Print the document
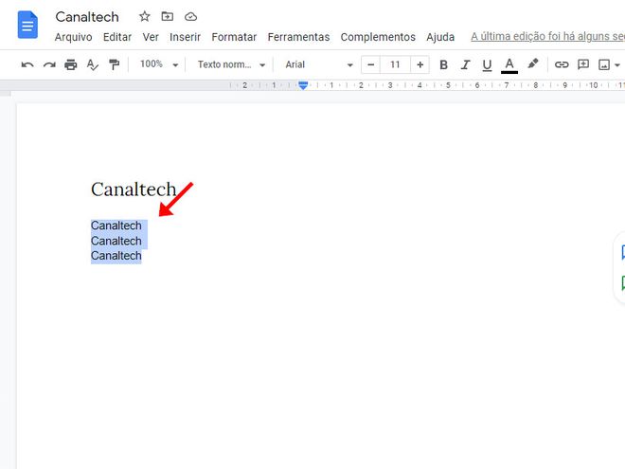The width and height of the screenshot is (625, 469). [x=71, y=64]
